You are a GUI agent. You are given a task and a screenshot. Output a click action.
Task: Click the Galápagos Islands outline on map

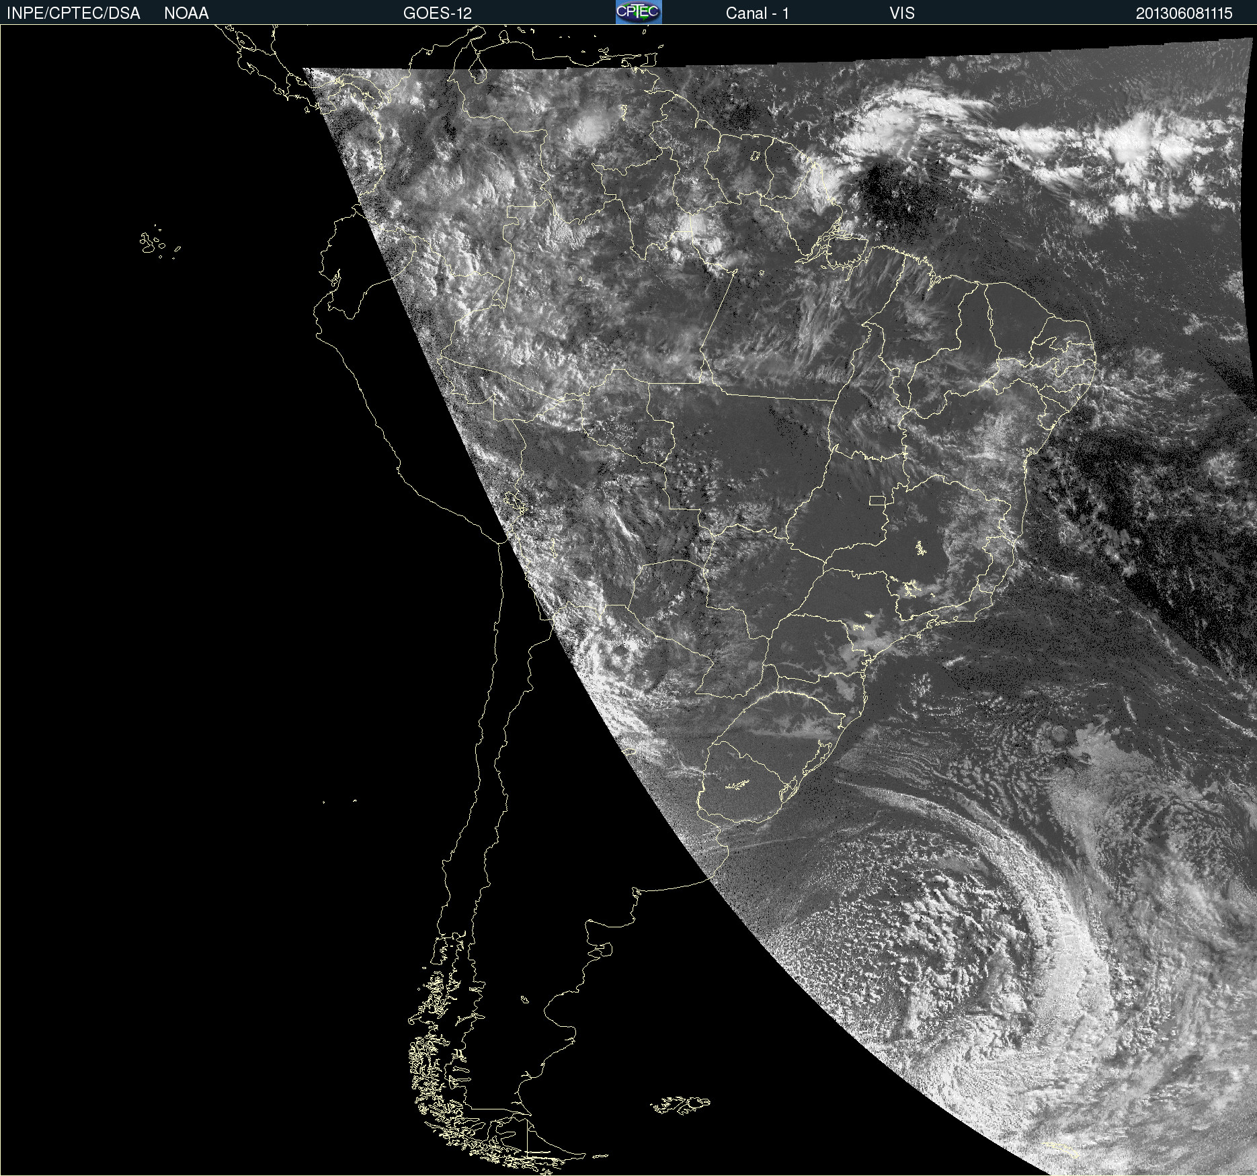coord(159,242)
